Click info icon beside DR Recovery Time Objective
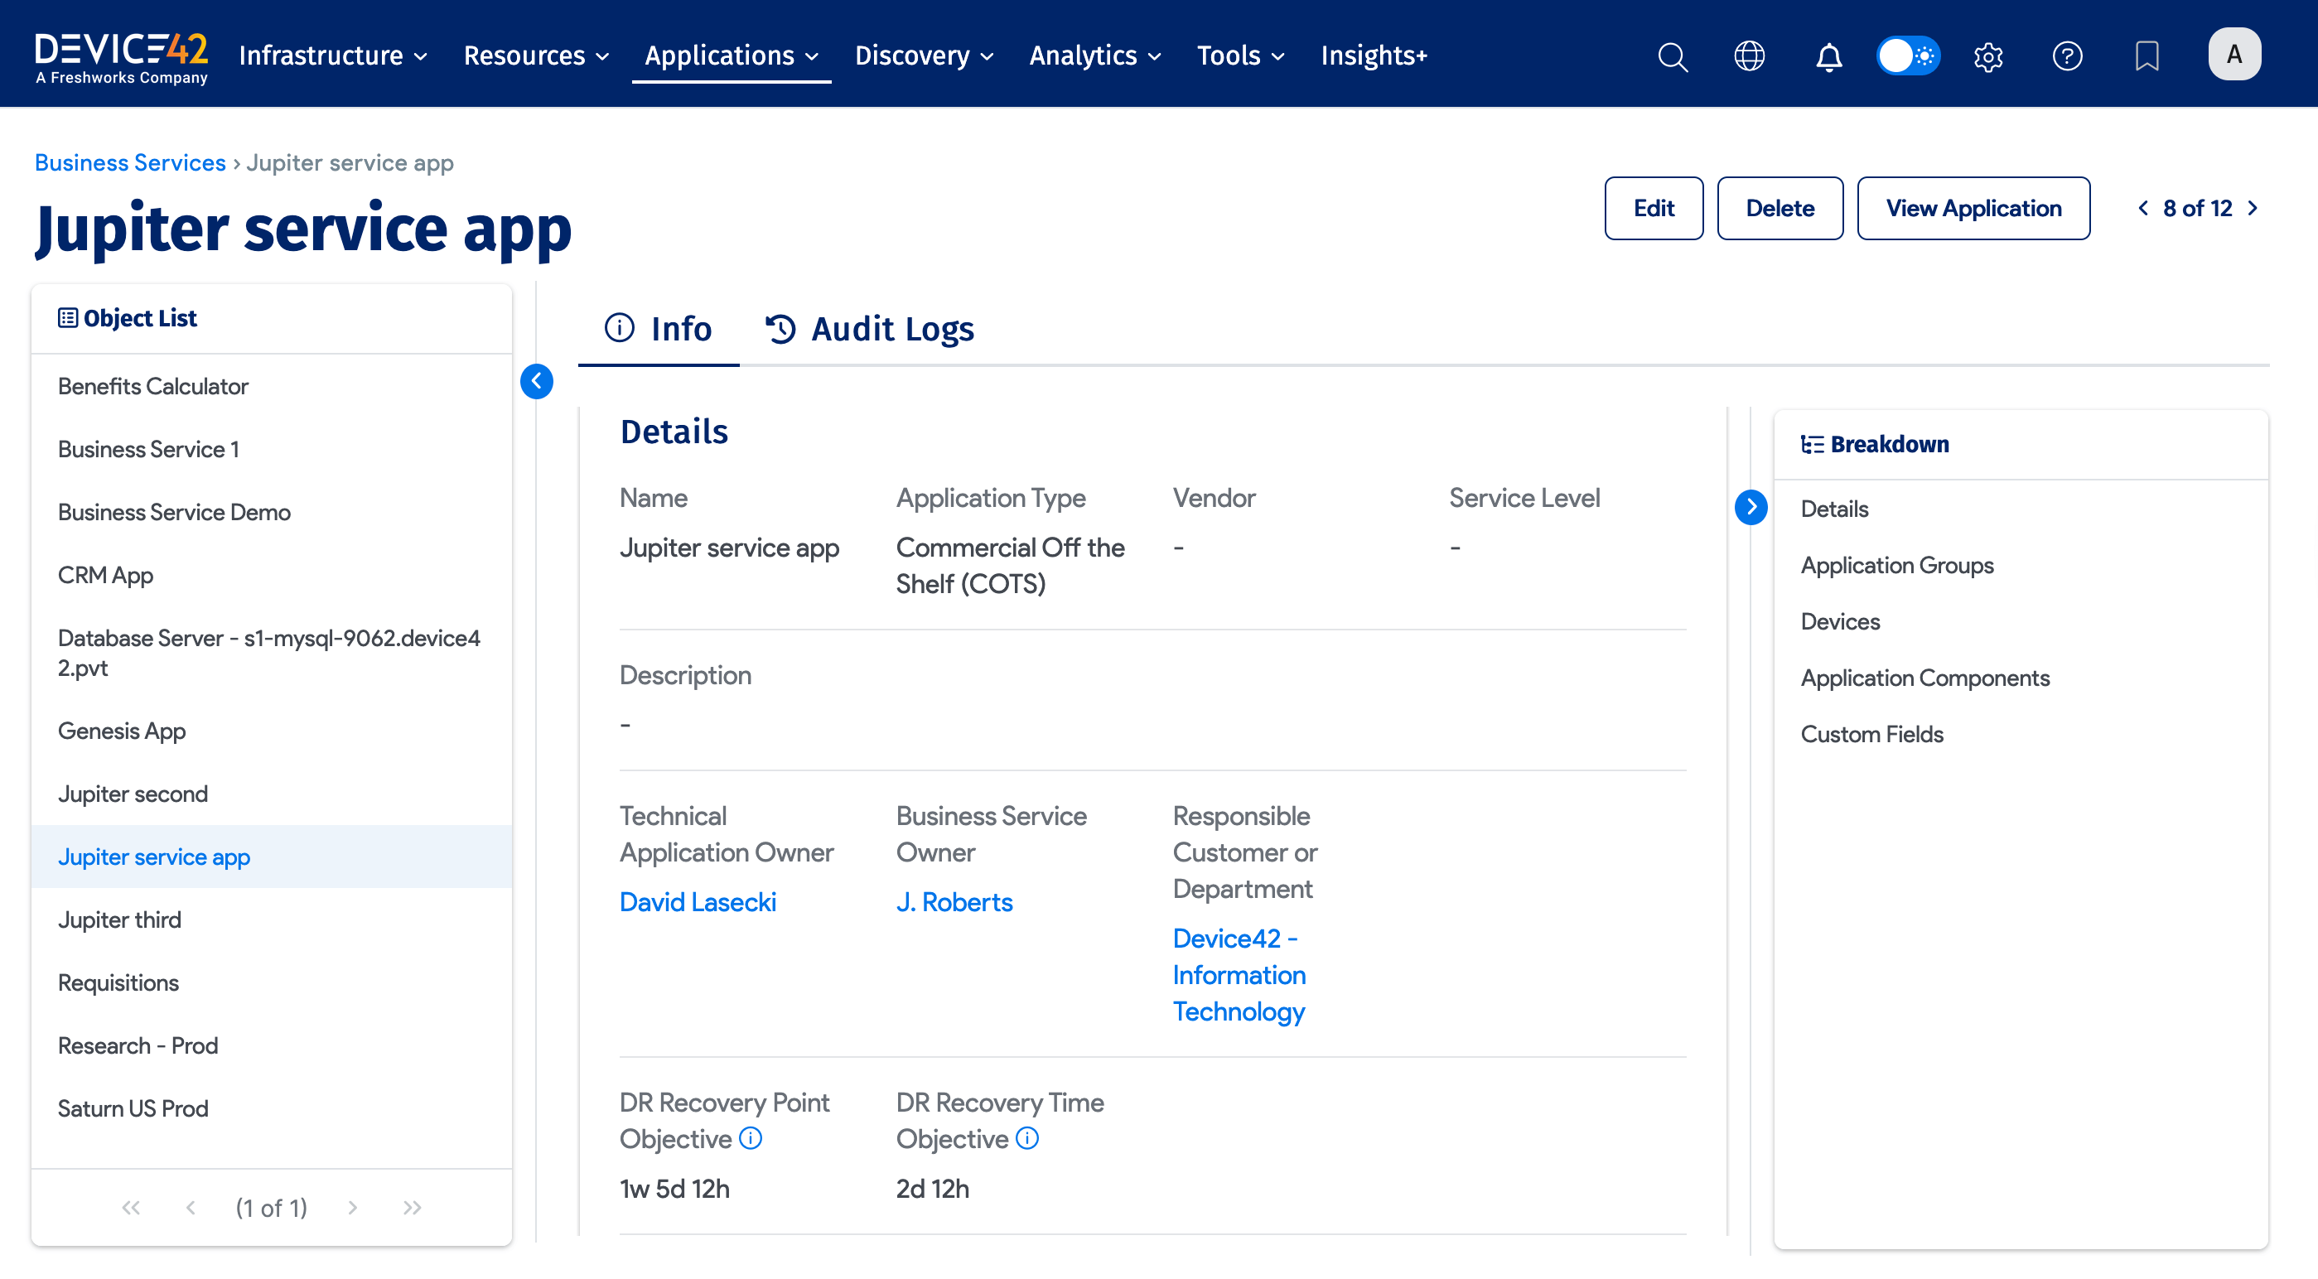Image resolution: width=2318 pixels, height=1279 pixels. pyautogui.click(x=1026, y=1137)
